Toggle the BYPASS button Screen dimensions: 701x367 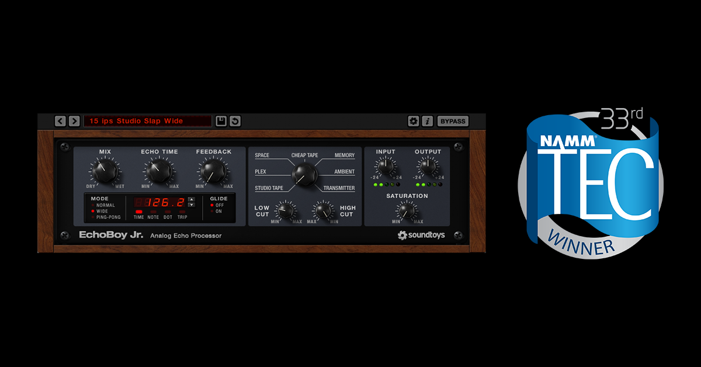coord(453,121)
